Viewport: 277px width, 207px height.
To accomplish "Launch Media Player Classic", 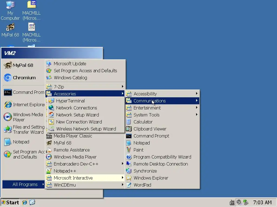I will (x=85, y=136).
